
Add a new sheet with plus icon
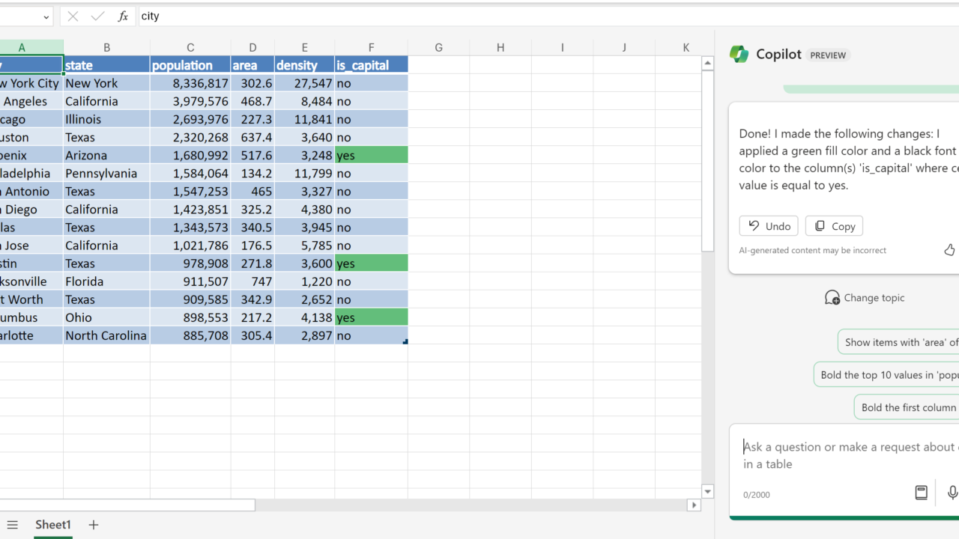click(x=94, y=525)
